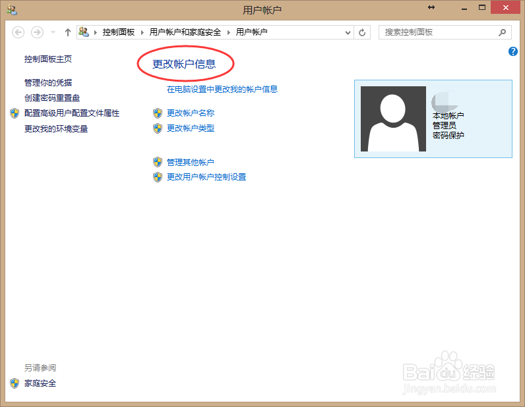Go up one level with up arrow
525x407 pixels.
pos(68,32)
